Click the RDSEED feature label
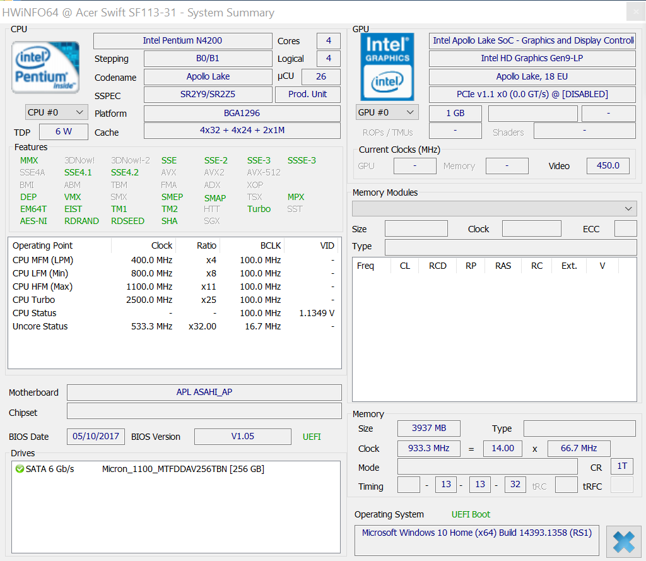 coord(127,221)
